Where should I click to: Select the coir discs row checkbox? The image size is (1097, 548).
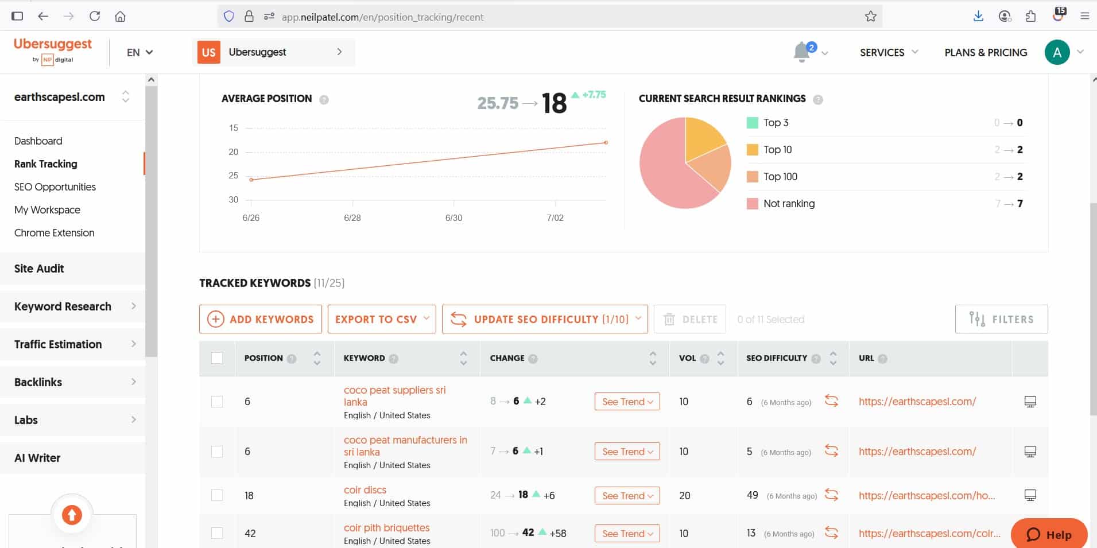pyautogui.click(x=217, y=495)
